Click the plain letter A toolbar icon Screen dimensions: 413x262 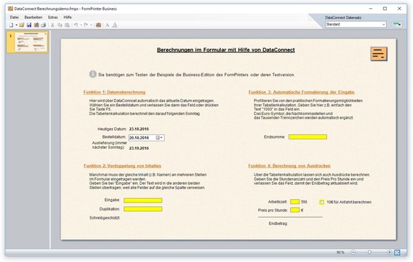107,25
